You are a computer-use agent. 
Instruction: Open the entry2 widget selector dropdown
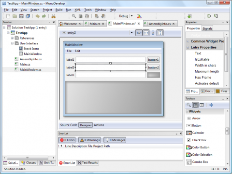pos(131,33)
